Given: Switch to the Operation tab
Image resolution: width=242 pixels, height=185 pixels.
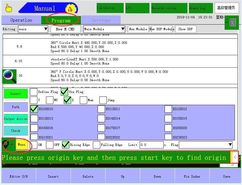Looking at the screenshot, I should tap(21, 20).
